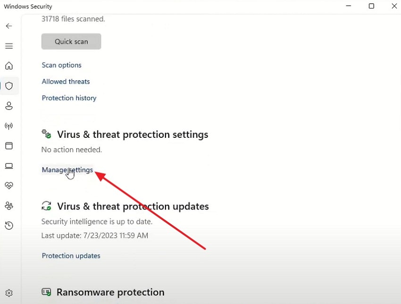Open the Protection history clock icon
This screenshot has height=304, width=401.
(9, 226)
